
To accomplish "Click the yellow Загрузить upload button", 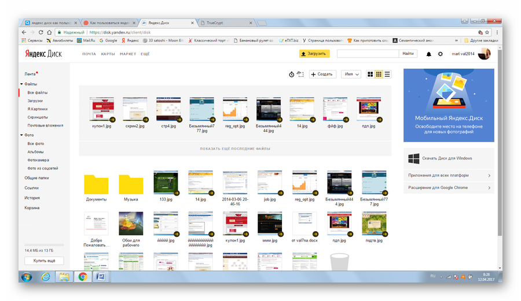I will pos(314,54).
